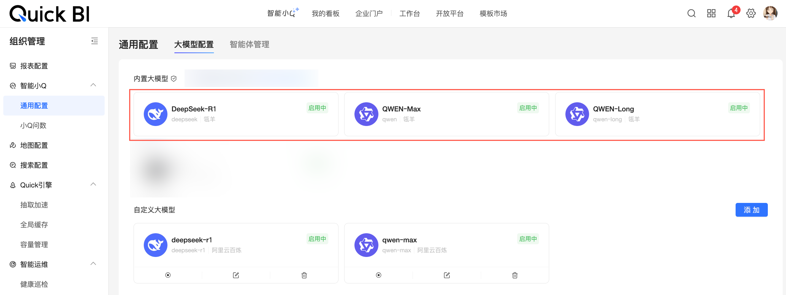Click the 阿里云百炼 label under qwen-max
This screenshot has width=786, height=295.
coord(432,250)
